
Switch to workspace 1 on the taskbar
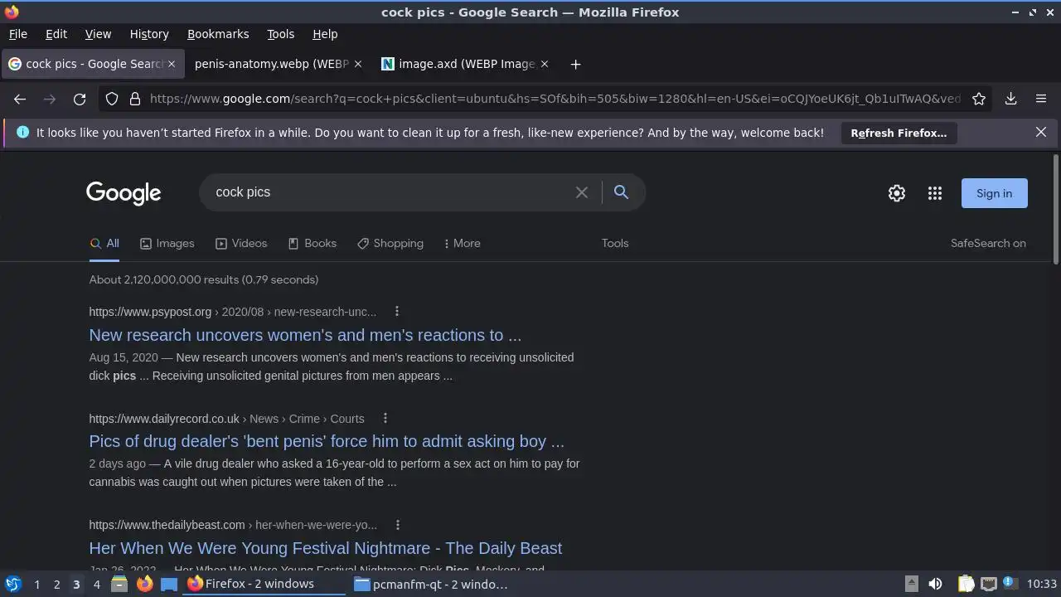tap(36, 585)
